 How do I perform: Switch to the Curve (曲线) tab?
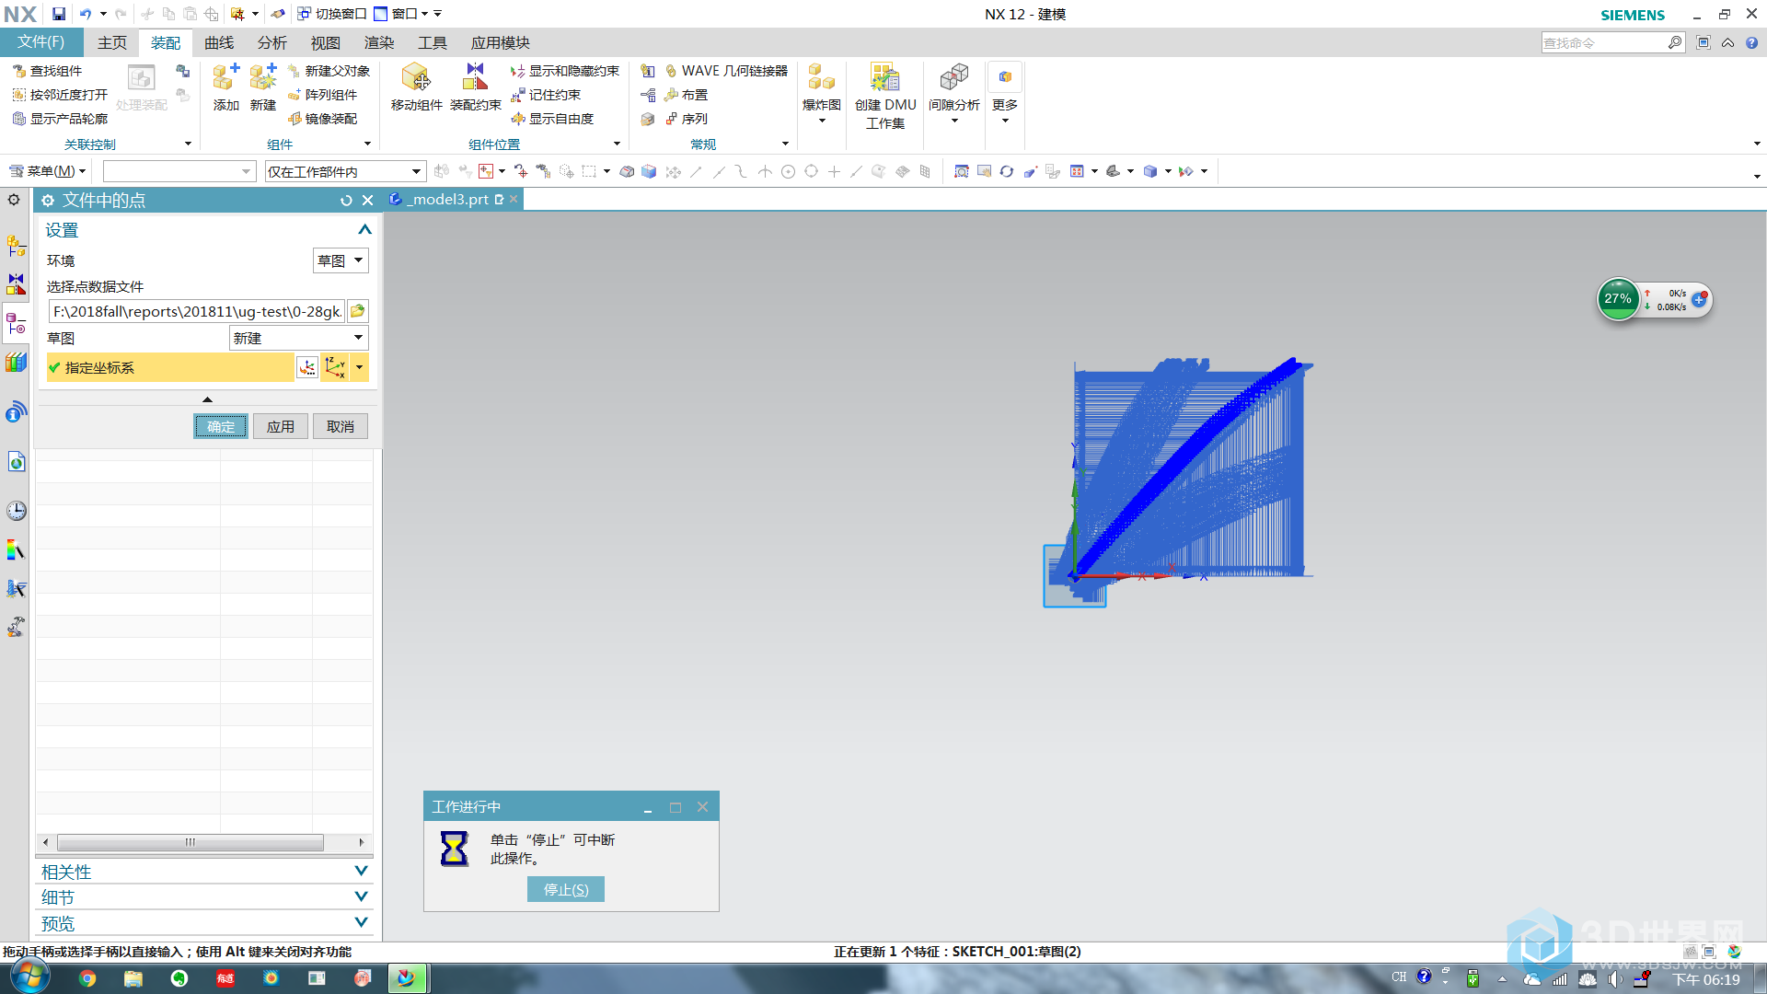pos(219,42)
